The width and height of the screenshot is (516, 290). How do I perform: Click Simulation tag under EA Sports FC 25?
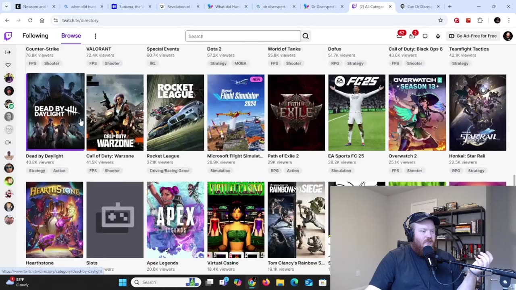click(341, 170)
